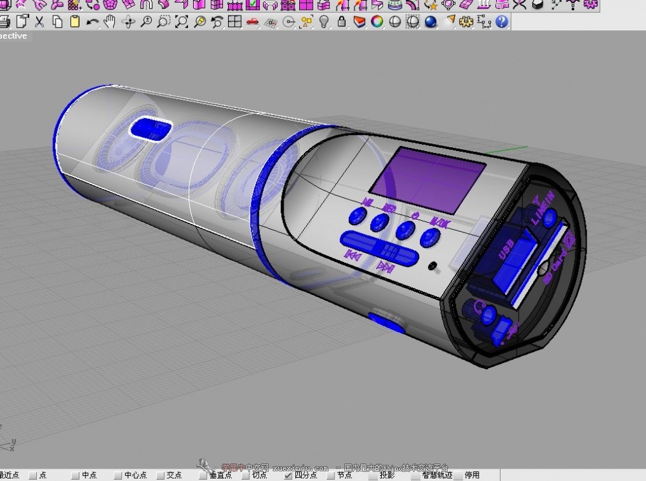
Task: Open the color wheel properties icon
Action: pos(377,21)
